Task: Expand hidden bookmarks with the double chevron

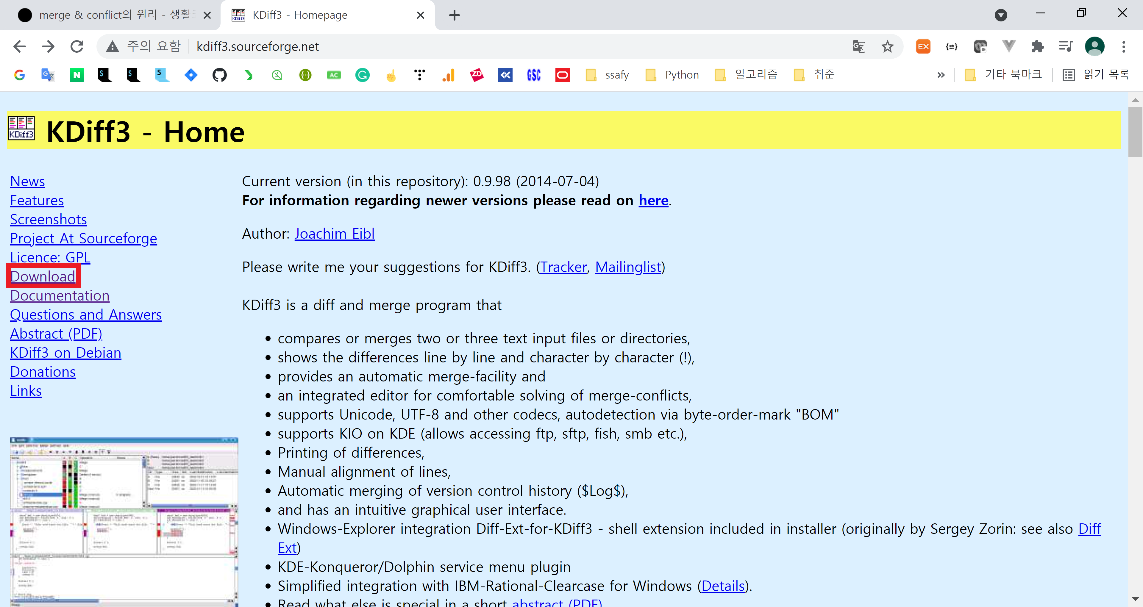Action: [x=941, y=75]
